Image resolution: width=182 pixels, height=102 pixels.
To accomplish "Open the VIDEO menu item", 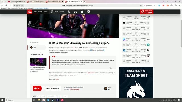I will 46,12.
